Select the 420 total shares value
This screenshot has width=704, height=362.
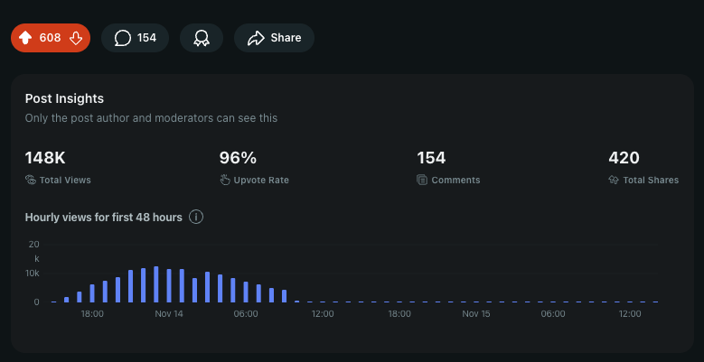[624, 158]
